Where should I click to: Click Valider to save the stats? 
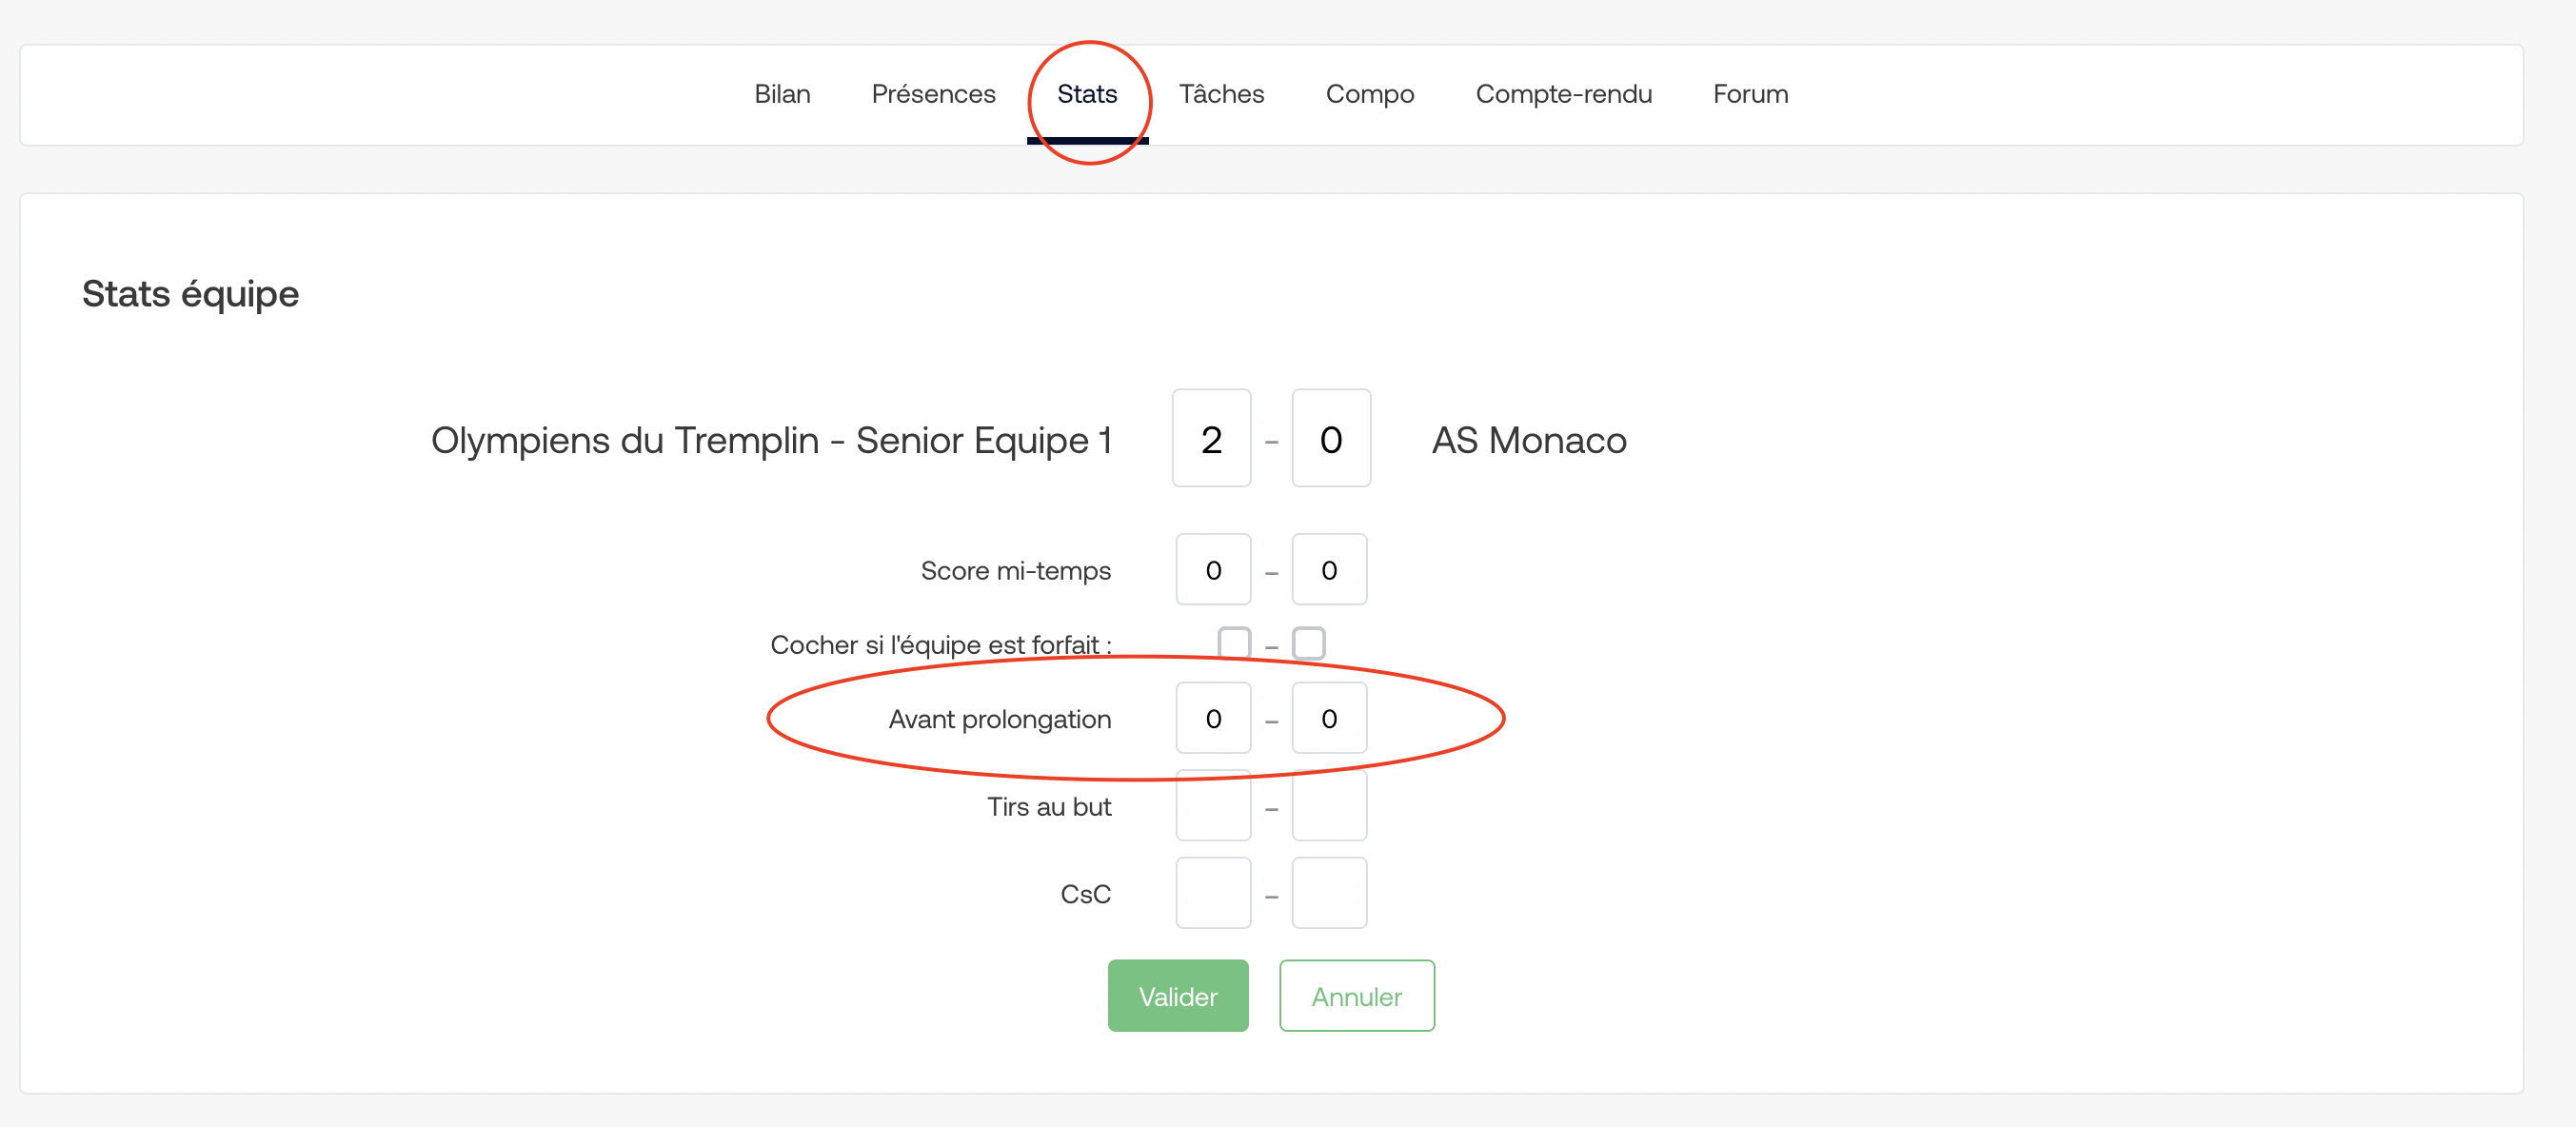point(1178,996)
